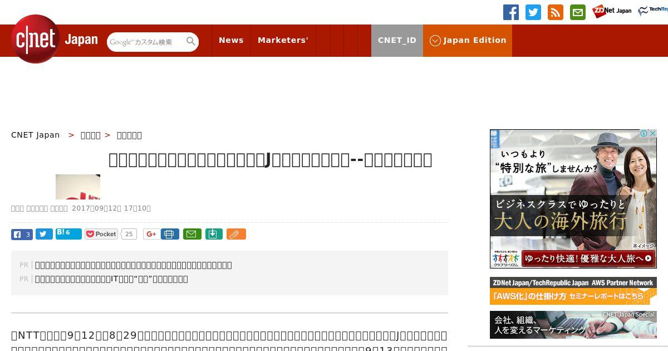The width and height of the screenshot is (668, 351).
Task: Open the CNET Japan logo home link
Action: (x=54, y=39)
